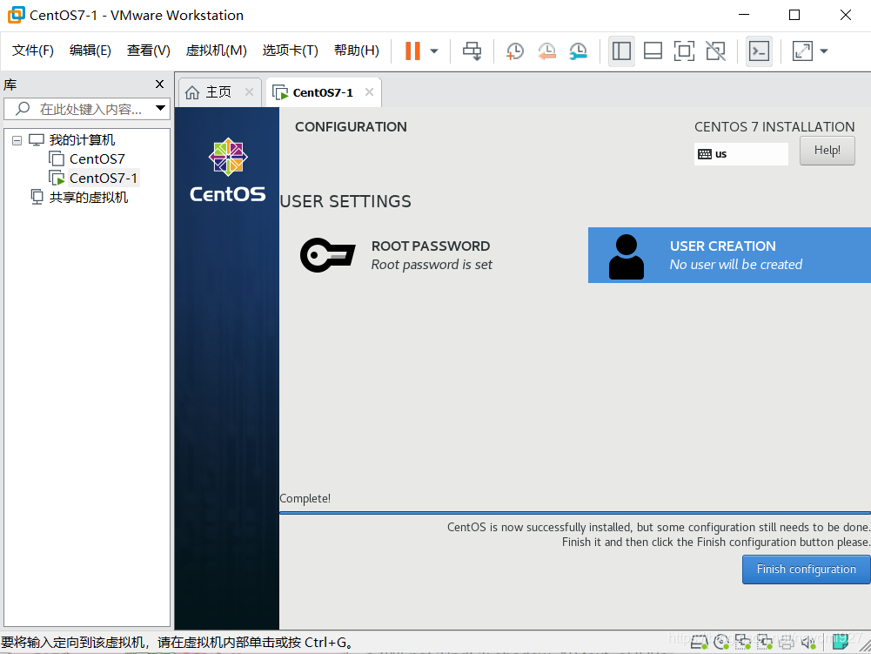This screenshot has height=654, width=871.
Task: Open the library search filter dropdown
Action: pos(160,108)
